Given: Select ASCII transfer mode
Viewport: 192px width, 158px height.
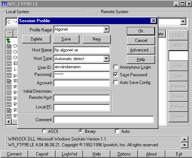Looking at the screenshot, I should point(44,131).
